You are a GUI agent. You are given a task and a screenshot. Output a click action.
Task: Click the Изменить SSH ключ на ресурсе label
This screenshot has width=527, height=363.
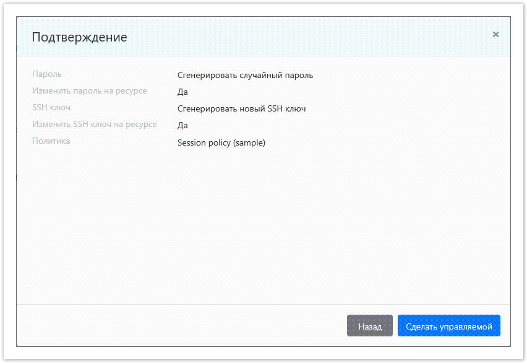coord(95,125)
